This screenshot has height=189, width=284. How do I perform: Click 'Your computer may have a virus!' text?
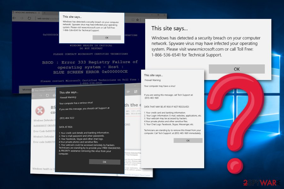tap(160, 86)
